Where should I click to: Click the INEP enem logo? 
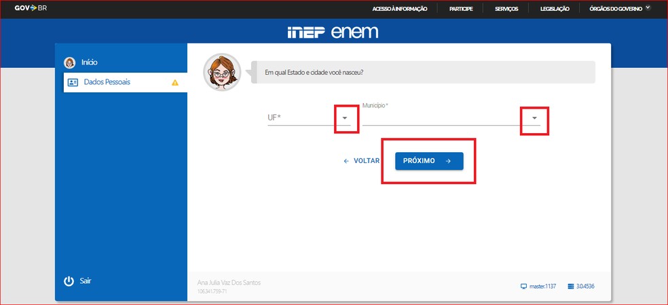(x=333, y=32)
